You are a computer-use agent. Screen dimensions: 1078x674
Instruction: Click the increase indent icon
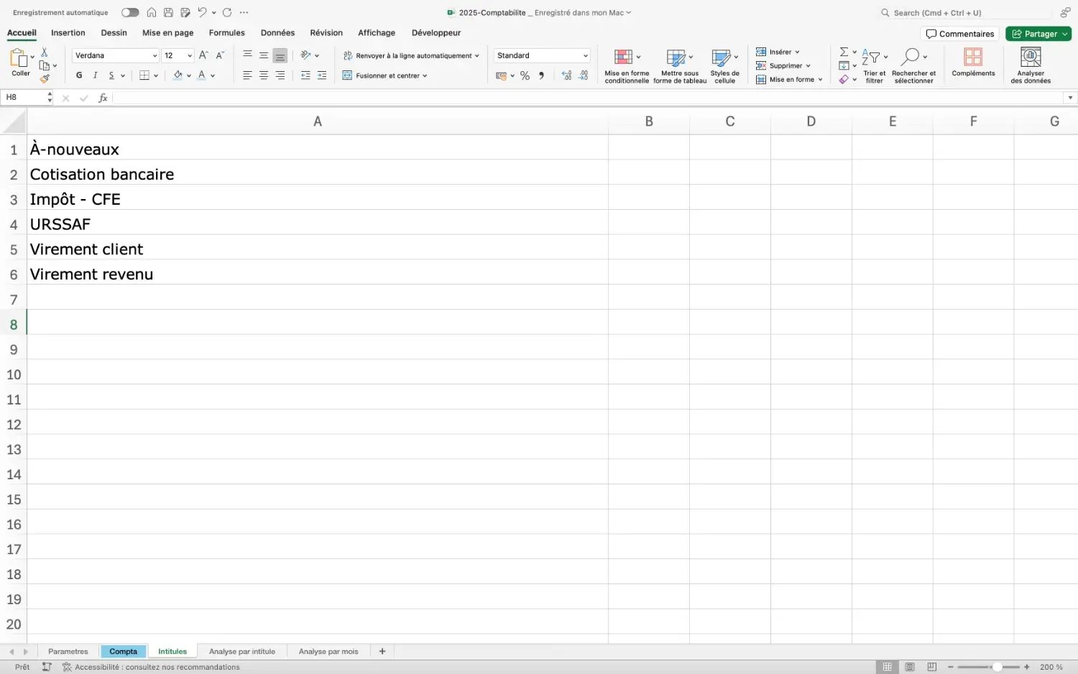(322, 75)
